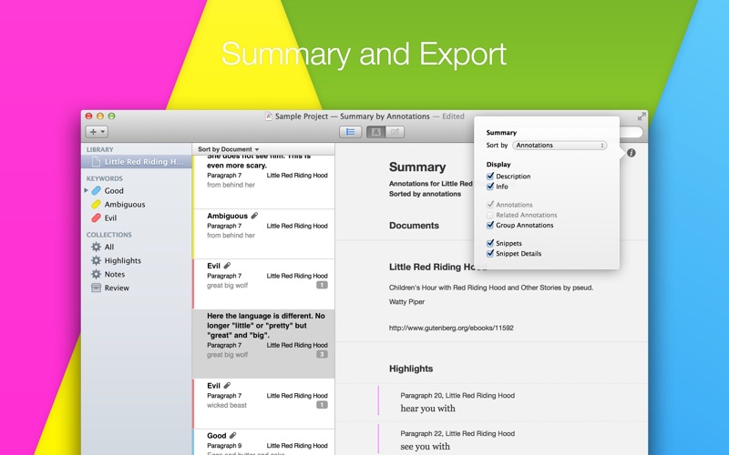
Task: Select the annotations 'A' view toolbar icon
Action: [x=375, y=132]
